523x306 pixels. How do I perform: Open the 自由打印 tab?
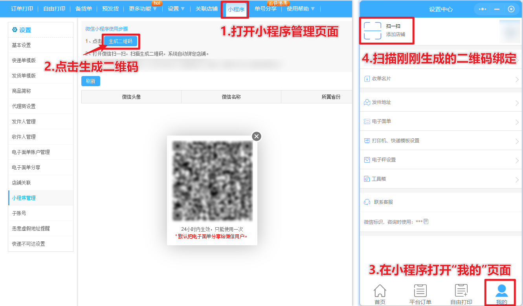(x=54, y=9)
